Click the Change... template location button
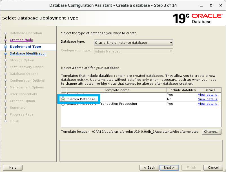 pos(212,132)
